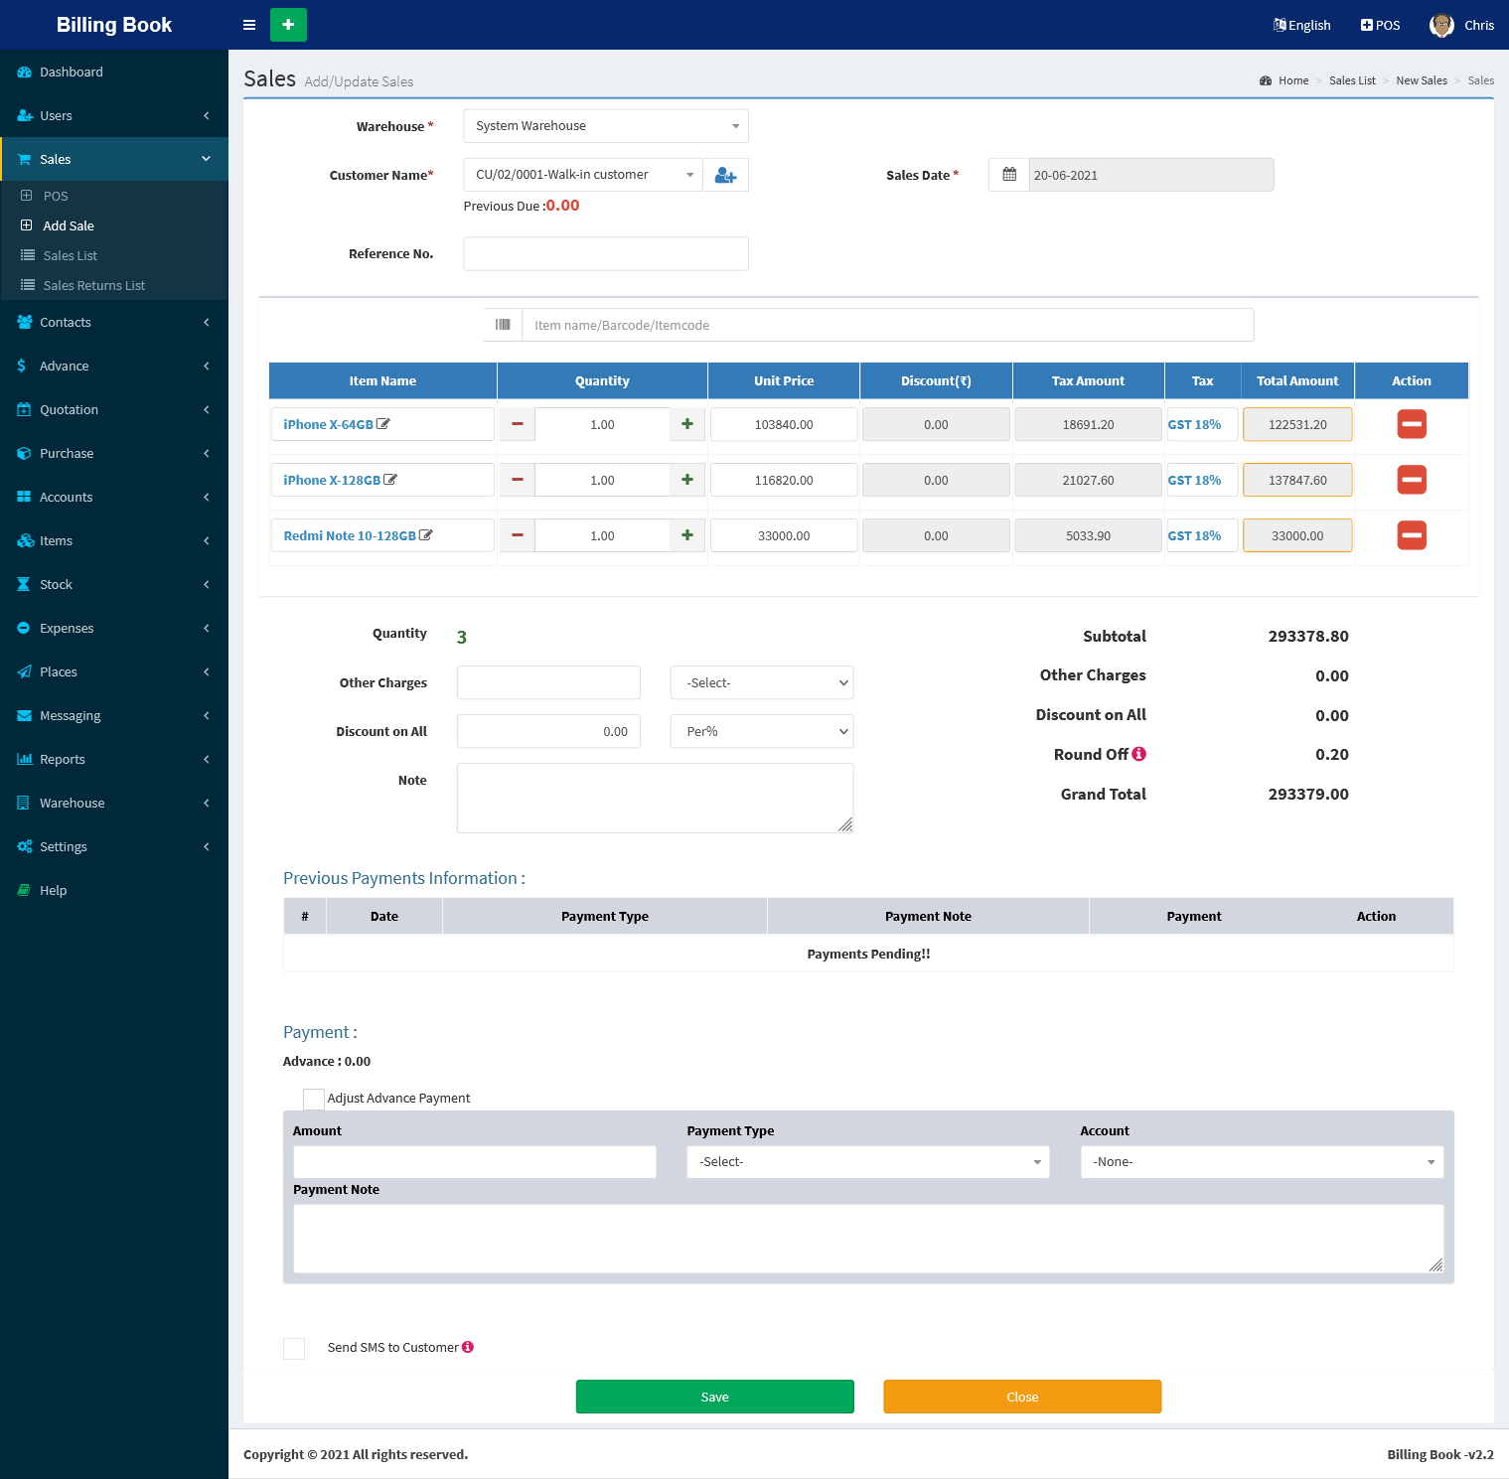Expand the Discount on All type dropdown
The width and height of the screenshot is (1509, 1479).
click(761, 732)
